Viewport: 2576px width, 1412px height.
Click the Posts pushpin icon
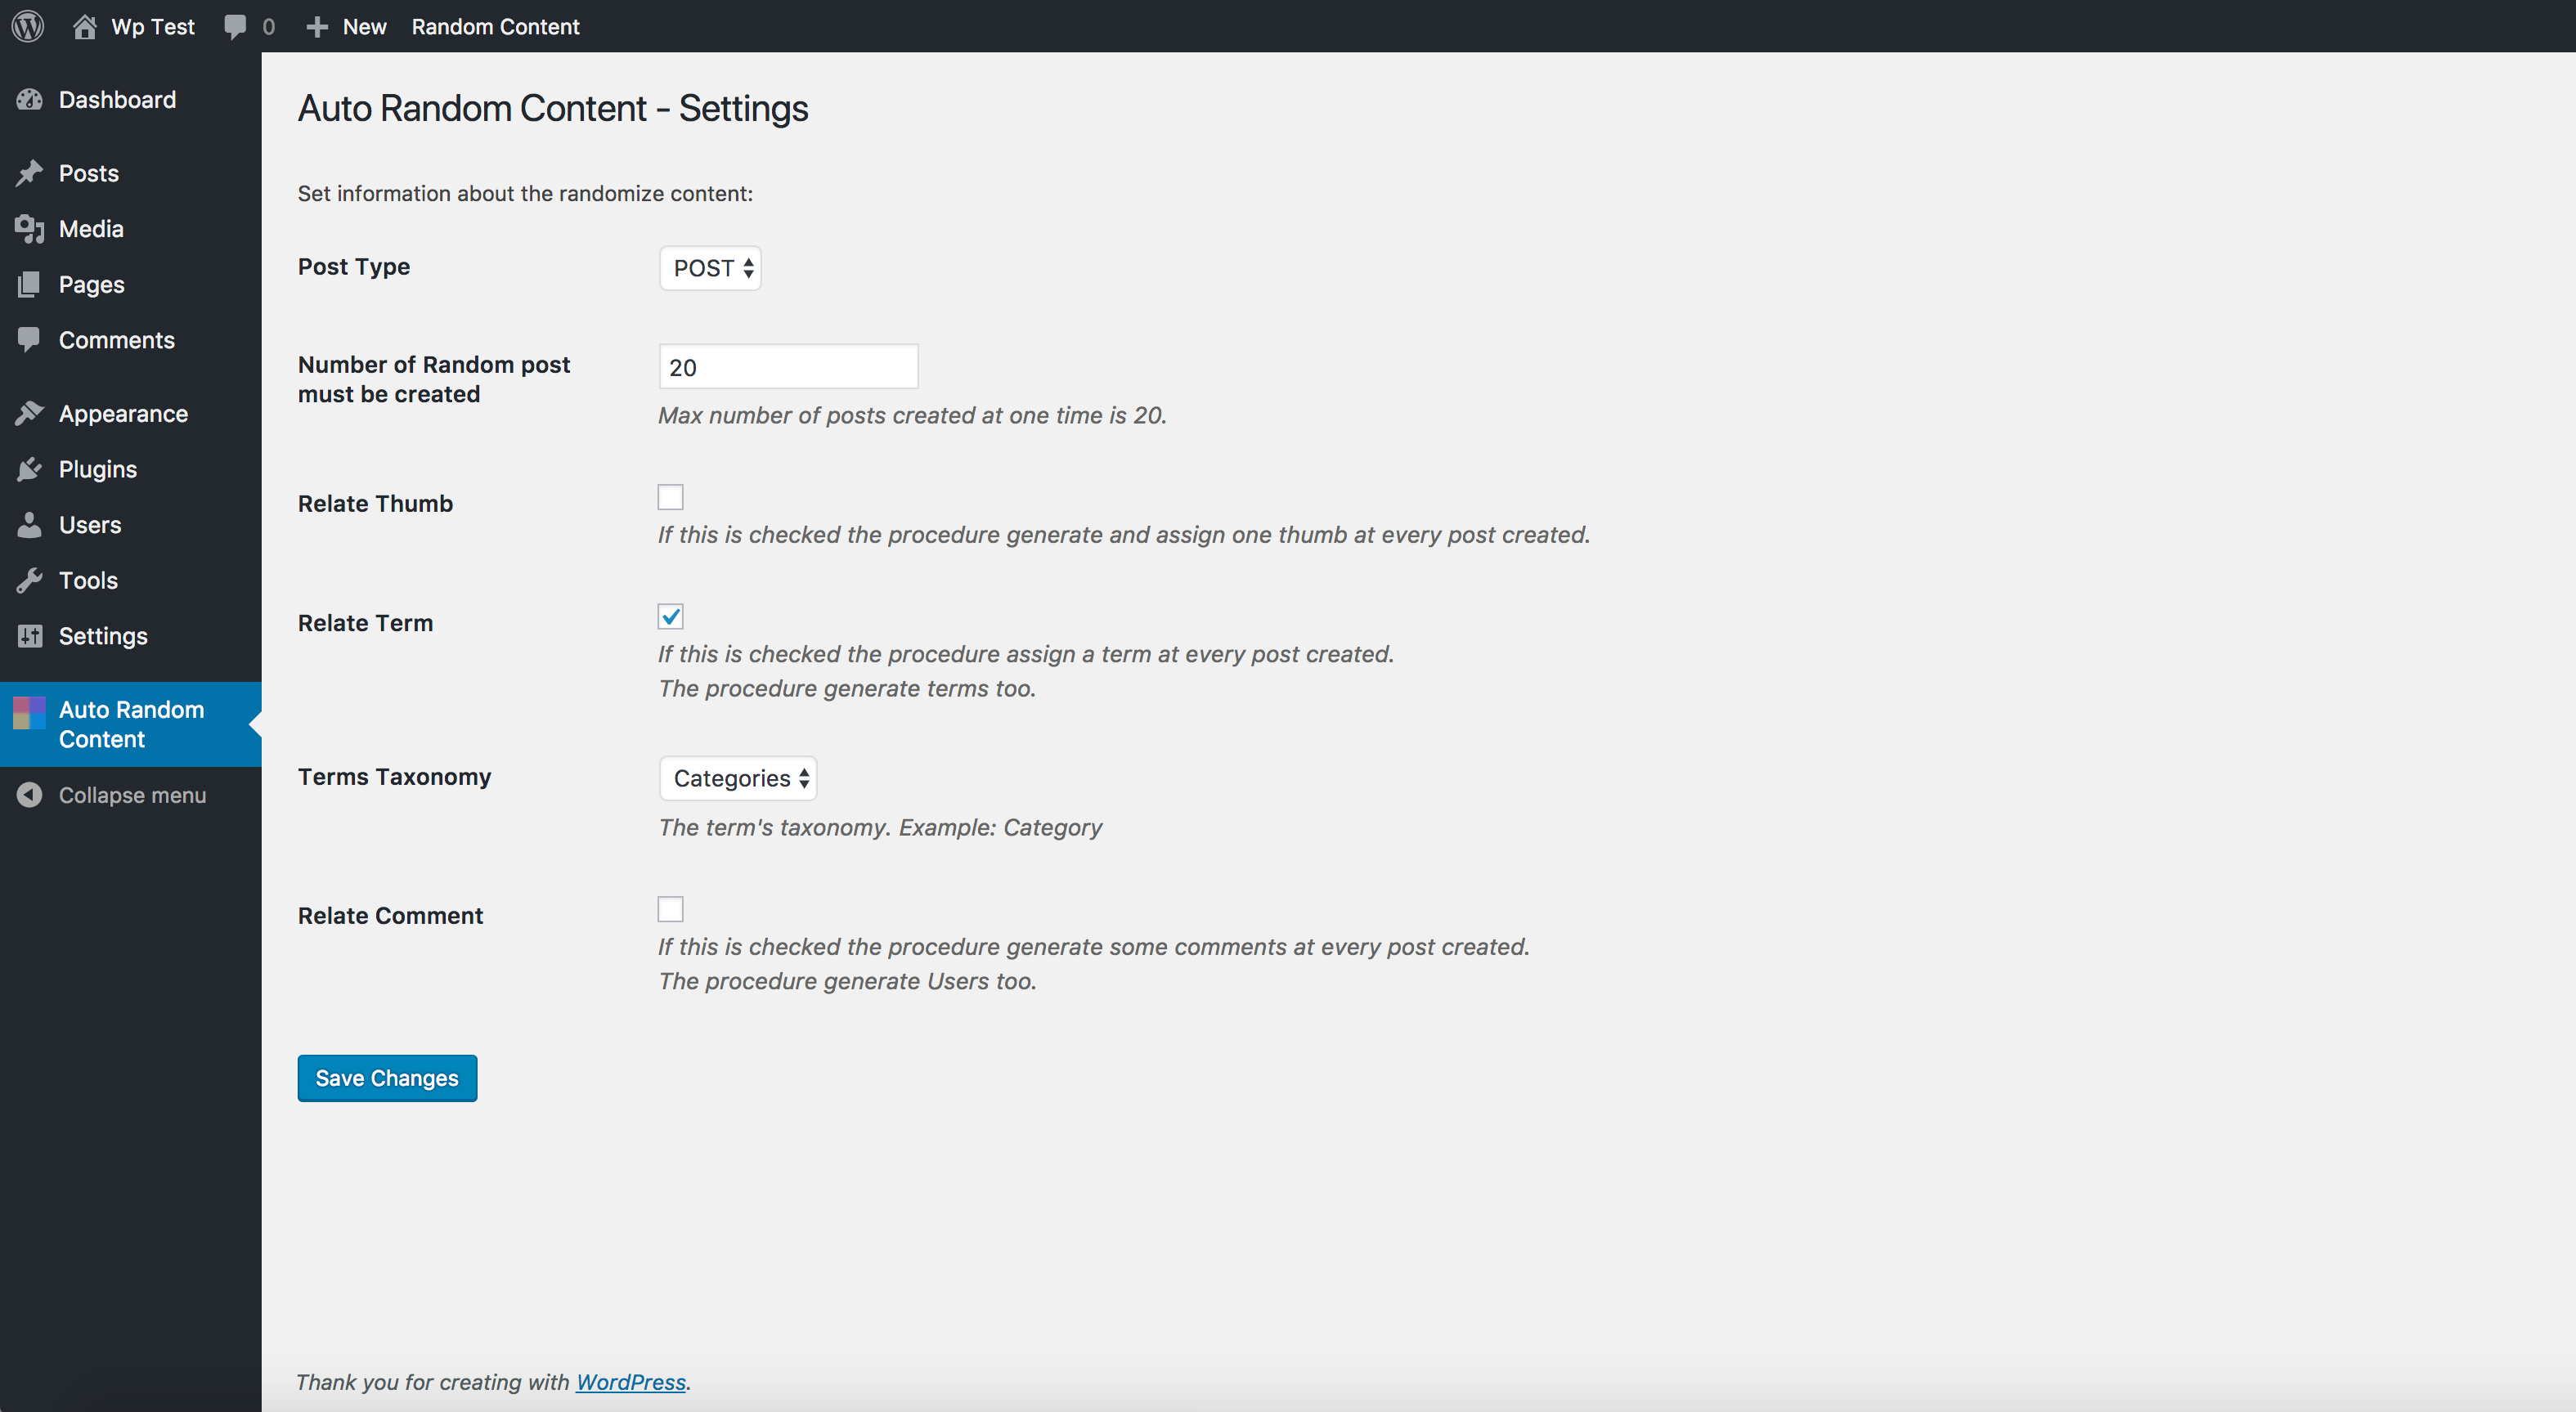(x=30, y=173)
